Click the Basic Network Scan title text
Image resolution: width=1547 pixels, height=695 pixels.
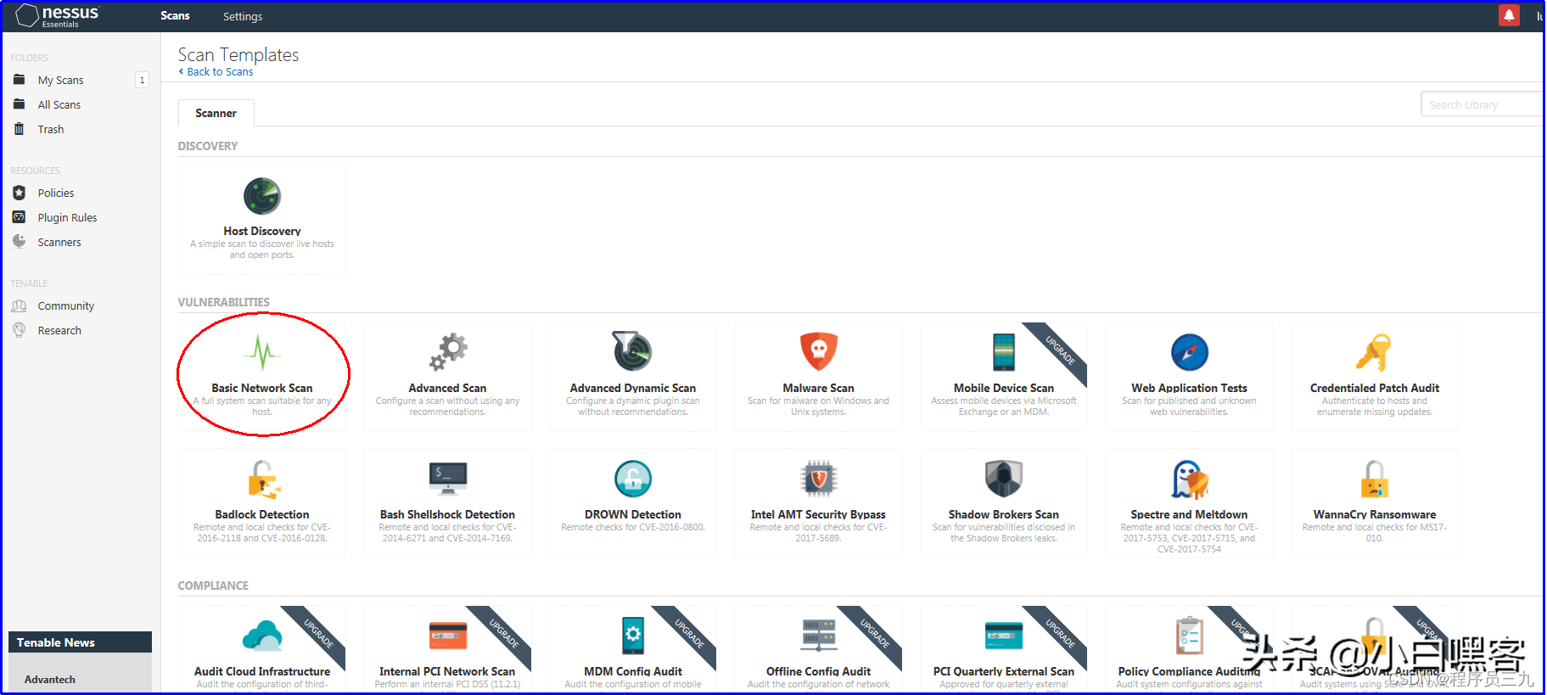262,388
